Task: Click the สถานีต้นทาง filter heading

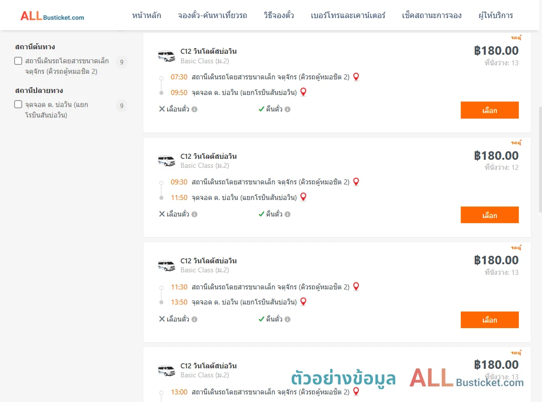Action: pyautogui.click(x=35, y=47)
